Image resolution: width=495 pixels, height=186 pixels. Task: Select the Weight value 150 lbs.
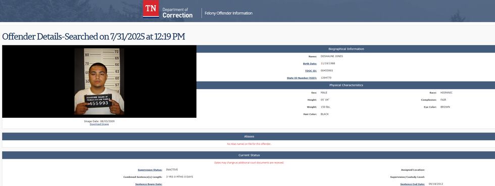pyautogui.click(x=325, y=107)
